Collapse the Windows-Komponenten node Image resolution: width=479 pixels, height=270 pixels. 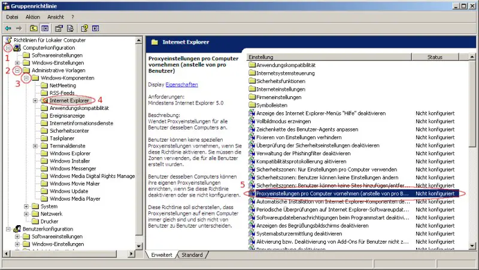click(x=26, y=78)
